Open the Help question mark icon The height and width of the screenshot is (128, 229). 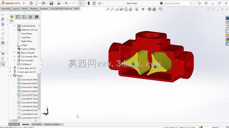pyautogui.click(x=206, y=3)
